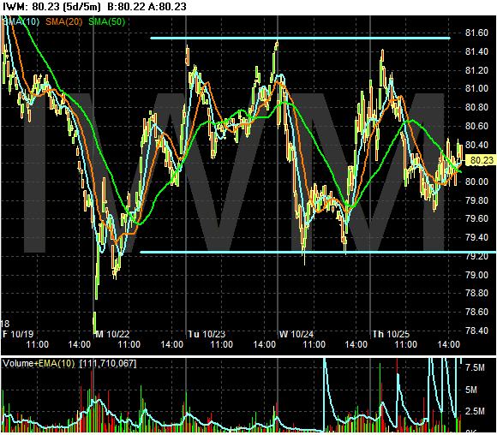Click the IWM: 80.23 (5d/5m) title text
This screenshot has height=435, width=497.
click(51, 7)
